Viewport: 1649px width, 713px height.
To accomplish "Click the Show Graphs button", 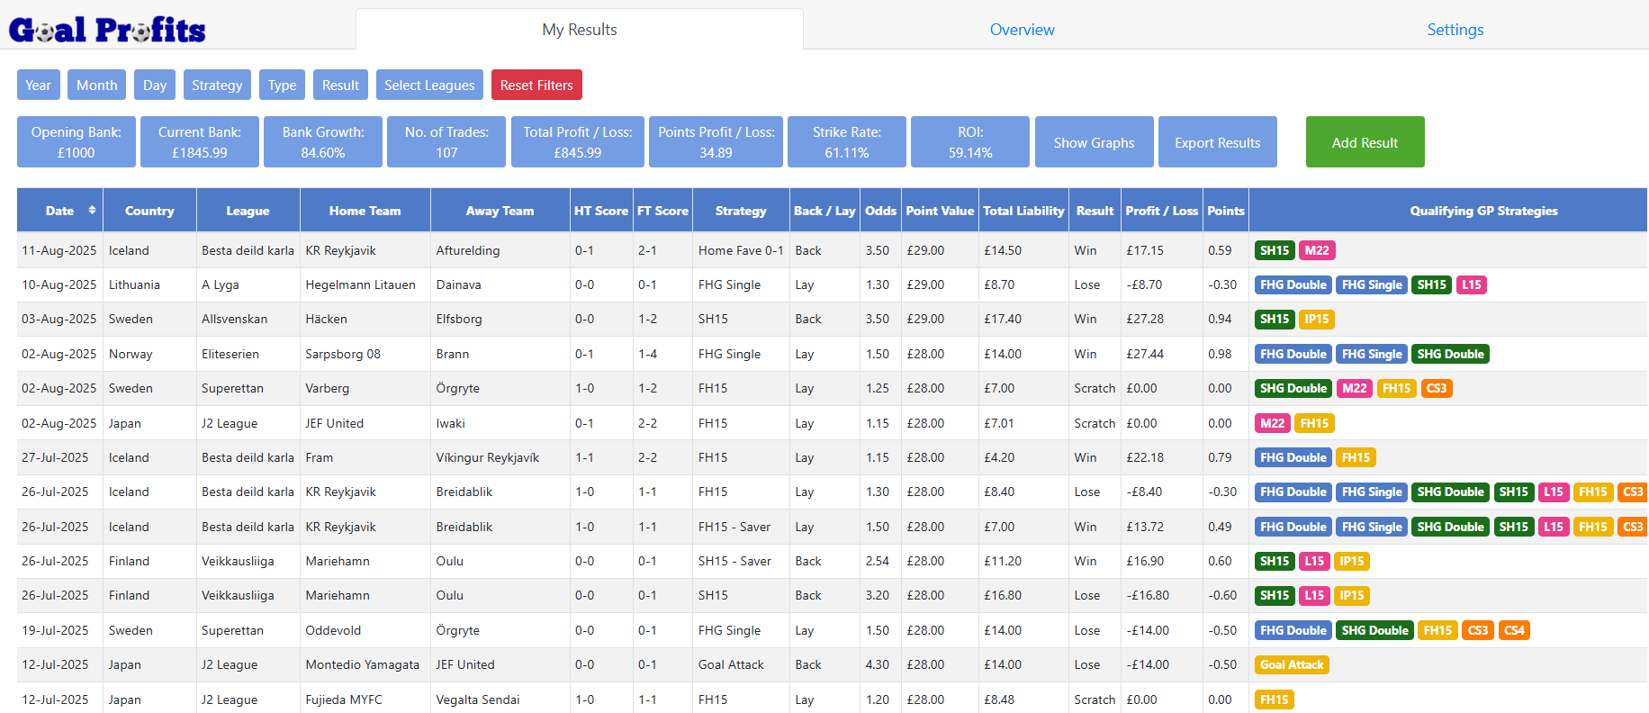I will click(x=1094, y=142).
